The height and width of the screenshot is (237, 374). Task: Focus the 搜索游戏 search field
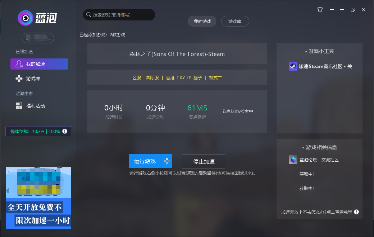[119, 15]
